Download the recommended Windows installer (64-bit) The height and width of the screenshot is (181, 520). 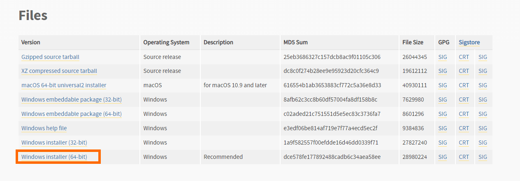coord(54,157)
